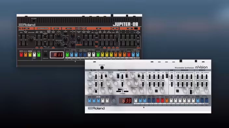This screenshot has width=229, height=128.
Task: Choose patch bank 1-4 on Jupiter-08
Action: [x=89, y=54]
